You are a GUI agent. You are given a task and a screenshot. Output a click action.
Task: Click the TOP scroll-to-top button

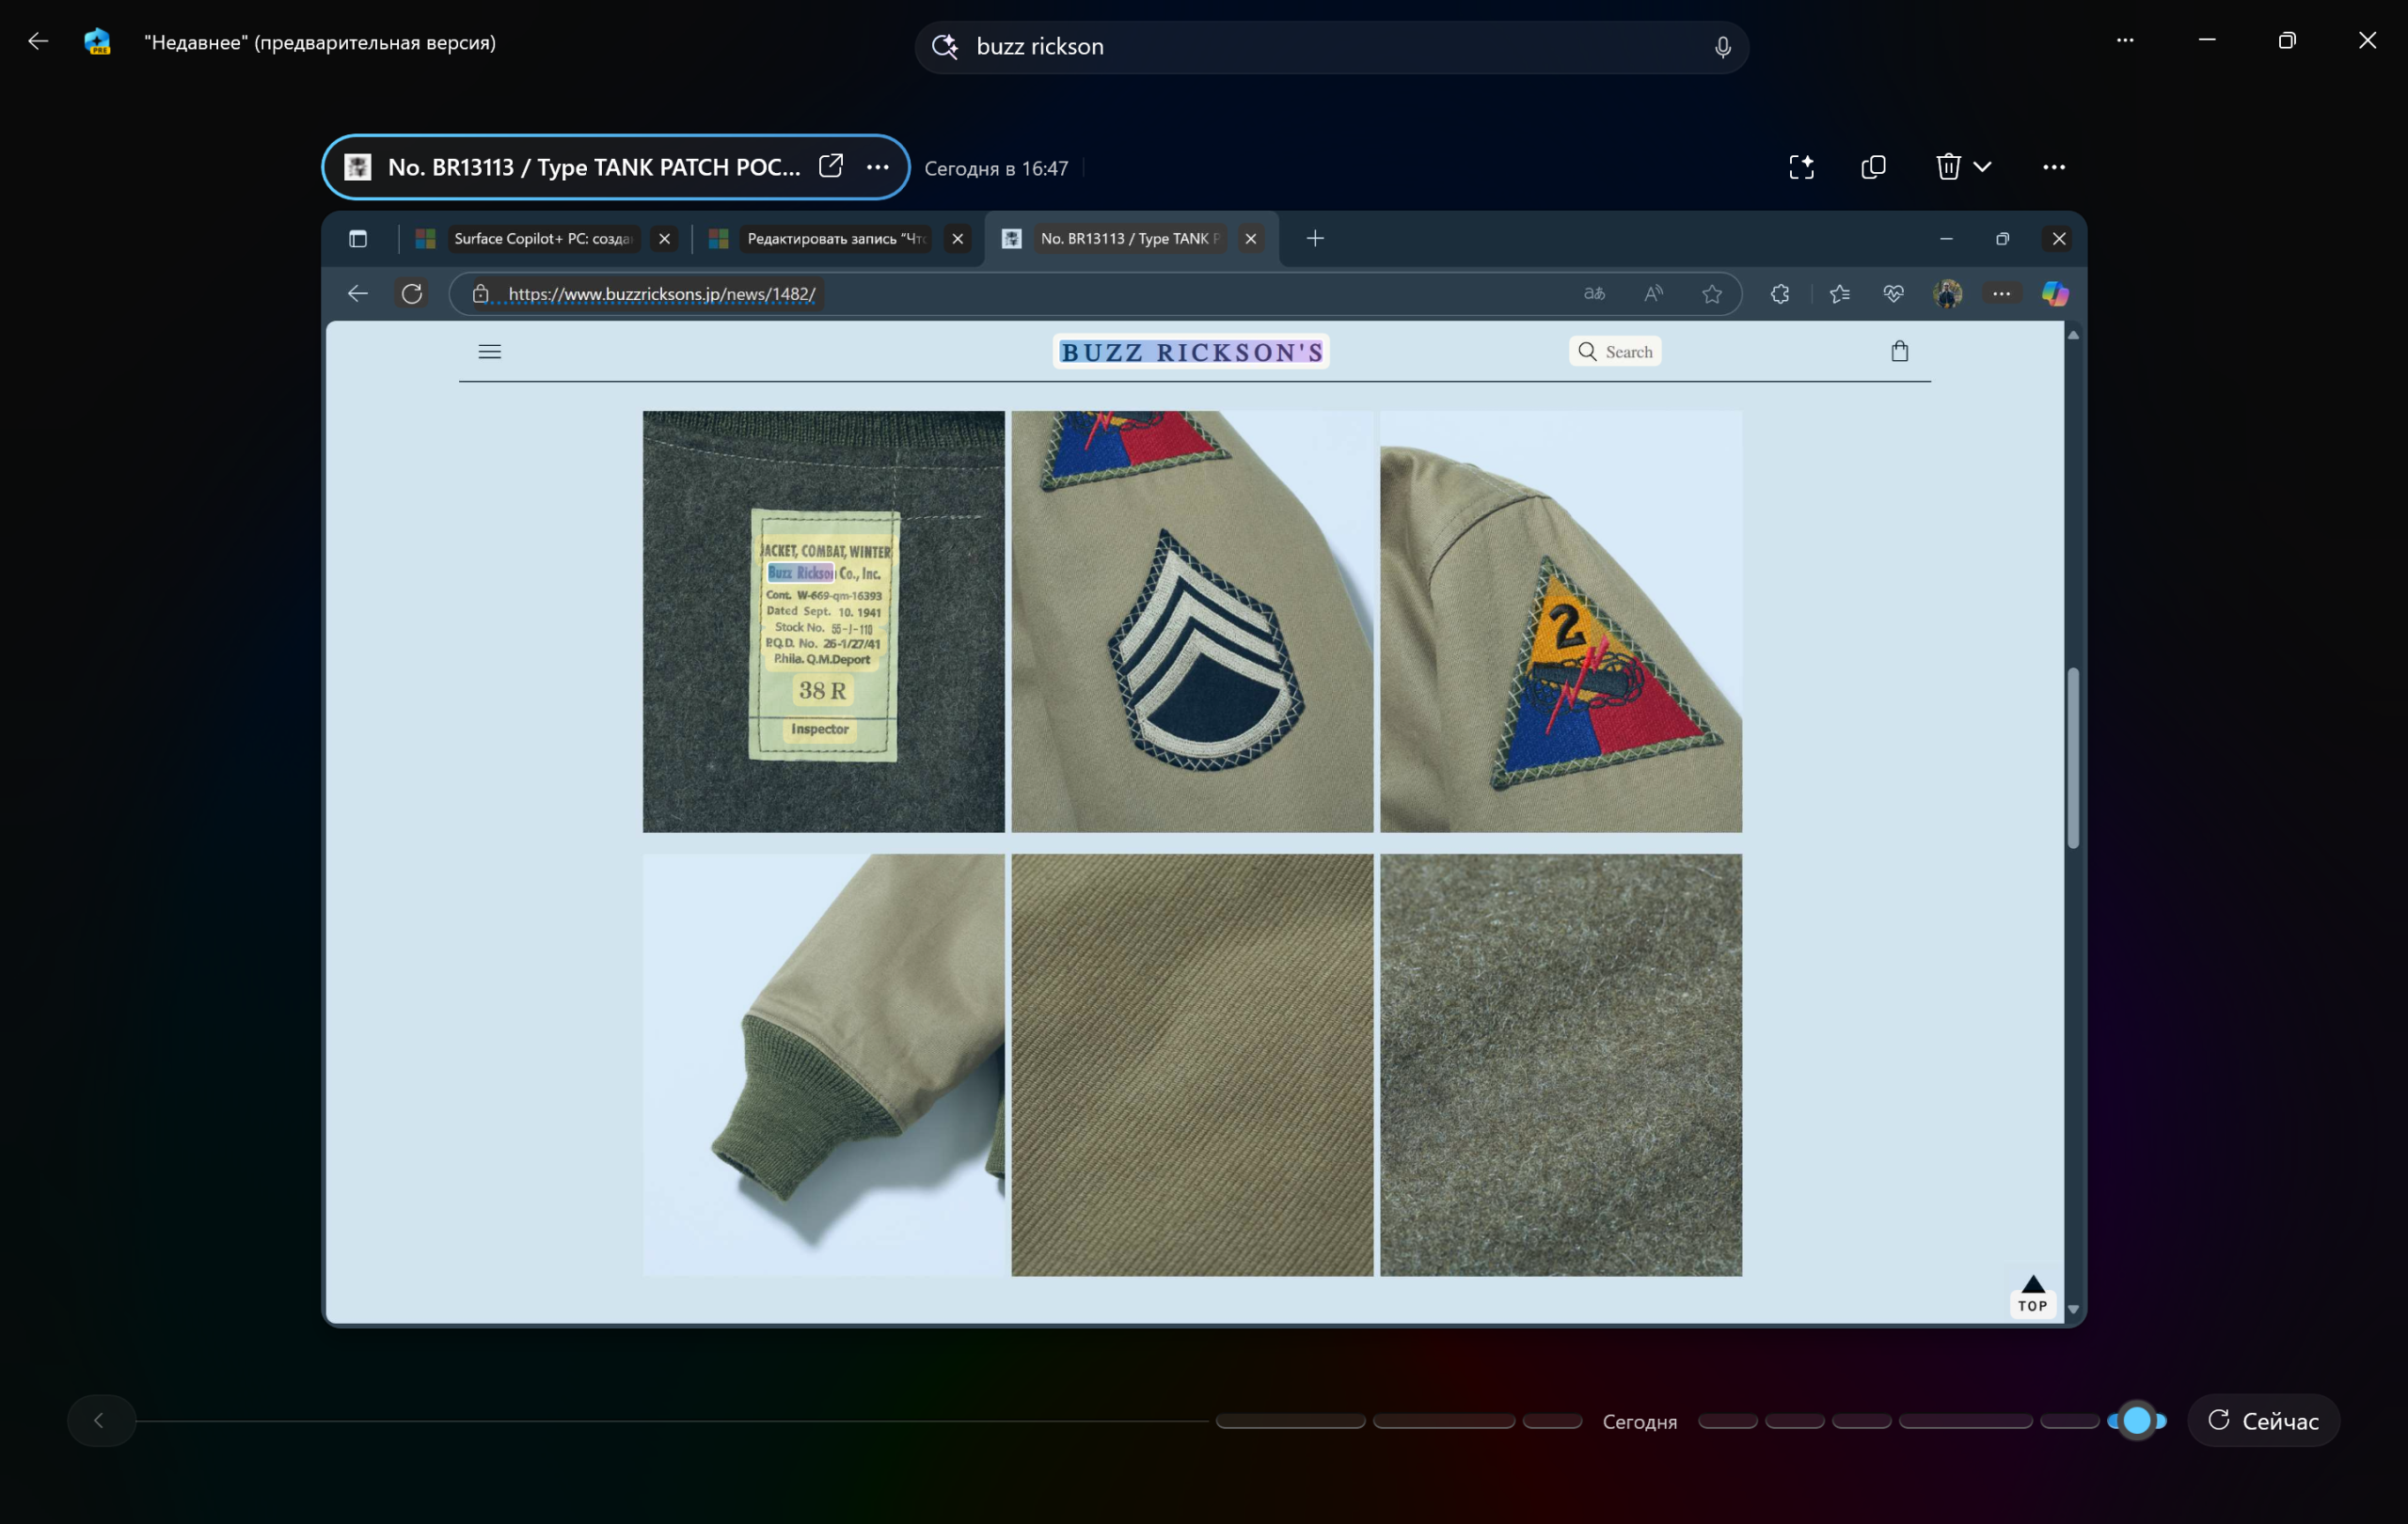pos(2032,1296)
